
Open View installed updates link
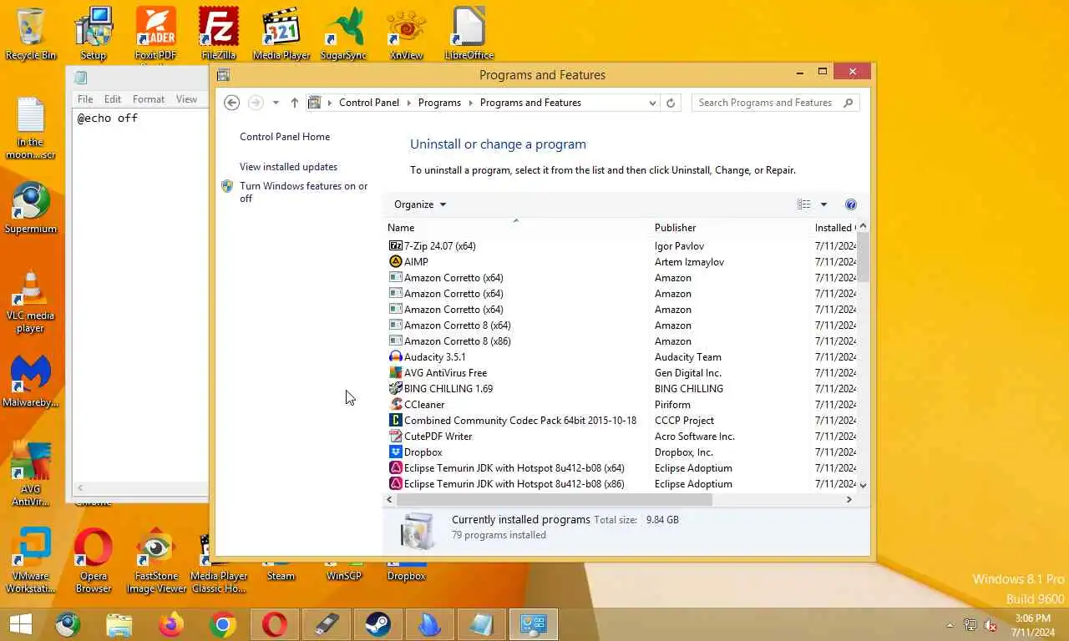[288, 167]
